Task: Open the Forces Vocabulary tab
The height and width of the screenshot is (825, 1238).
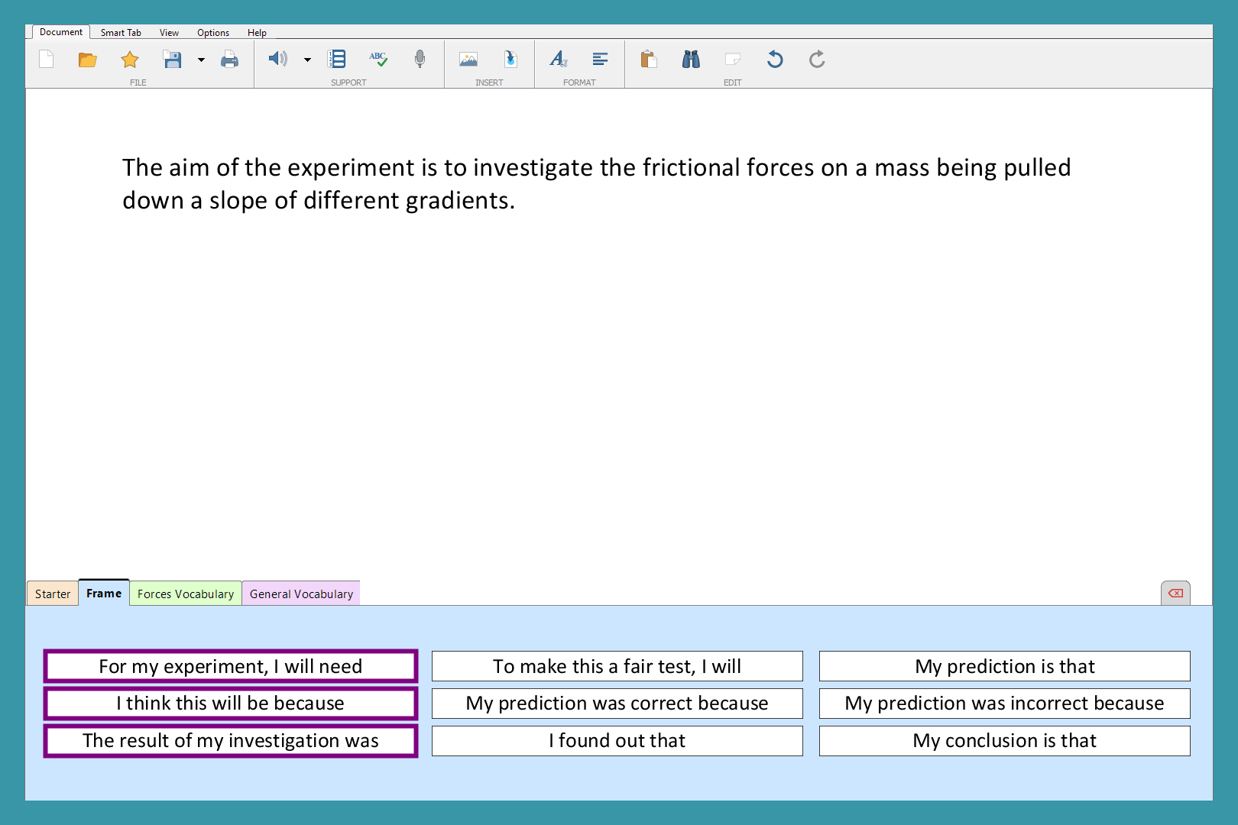Action: pyautogui.click(x=186, y=594)
